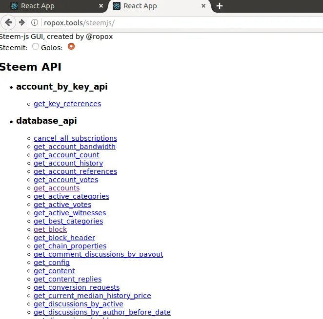Viewport: 323px width, 319px height.
Task: Open get_active_categories link
Action: (x=72, y=196)
